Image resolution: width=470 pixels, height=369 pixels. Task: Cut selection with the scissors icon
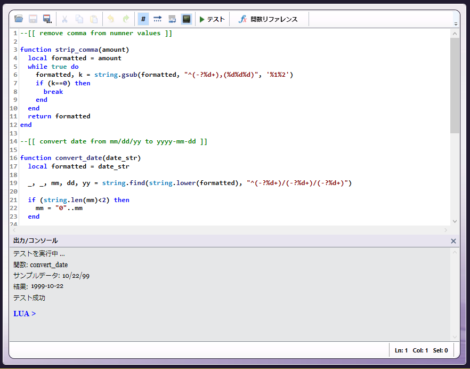[x=65, y=19]
